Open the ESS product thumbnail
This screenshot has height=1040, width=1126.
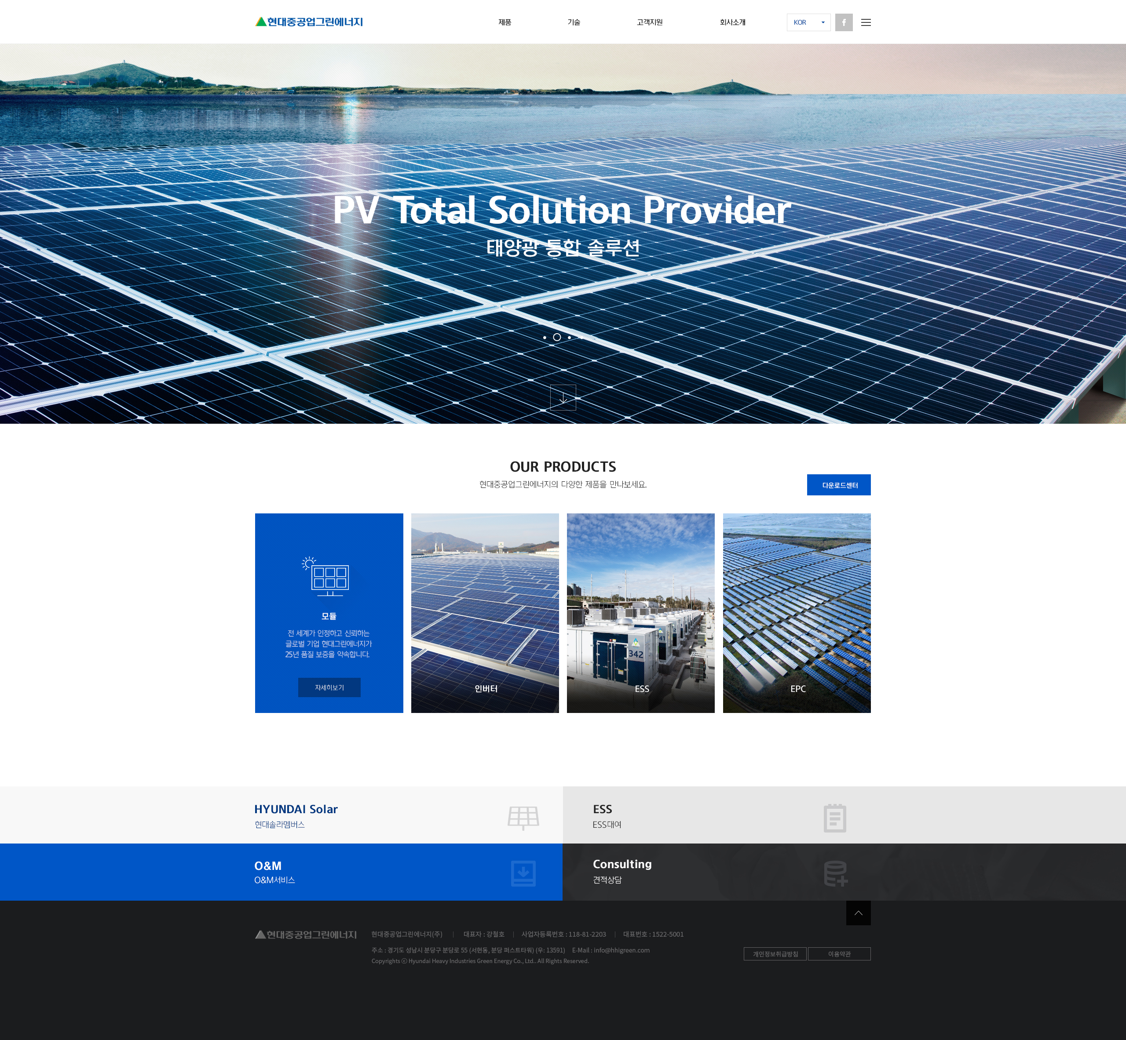pyautogui.click(x=641, y=613)
